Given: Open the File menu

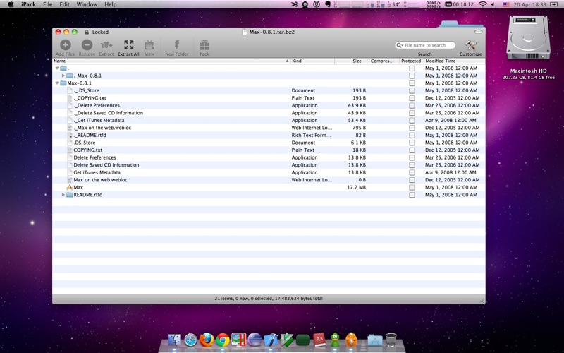Looking at the screenshot, I should 47,4.
